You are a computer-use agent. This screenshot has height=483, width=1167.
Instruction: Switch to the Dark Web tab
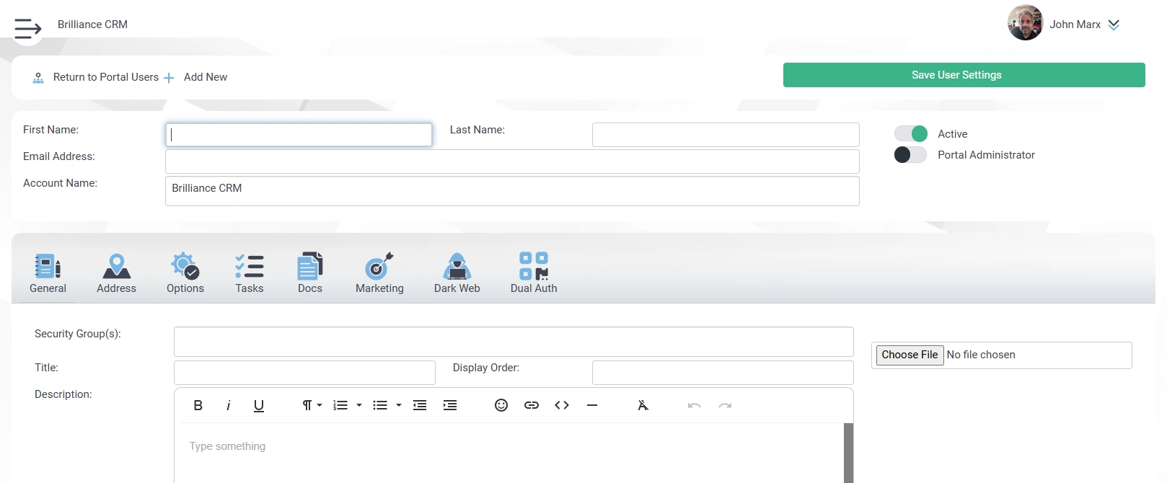click(457, 273)
